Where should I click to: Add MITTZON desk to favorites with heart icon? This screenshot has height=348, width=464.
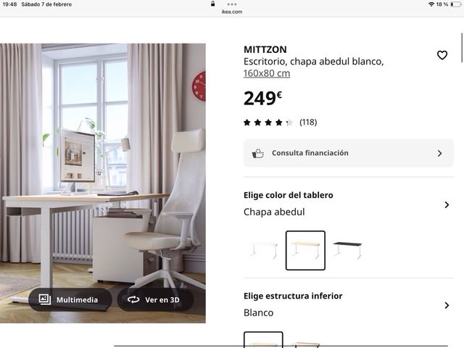442,55
